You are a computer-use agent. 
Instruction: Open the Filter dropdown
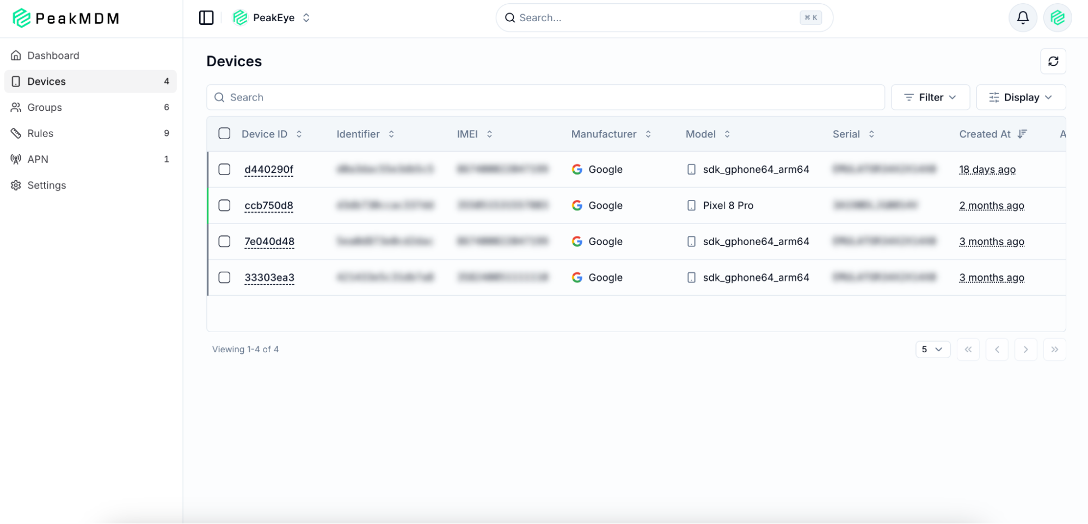click(x=930, y=97)
